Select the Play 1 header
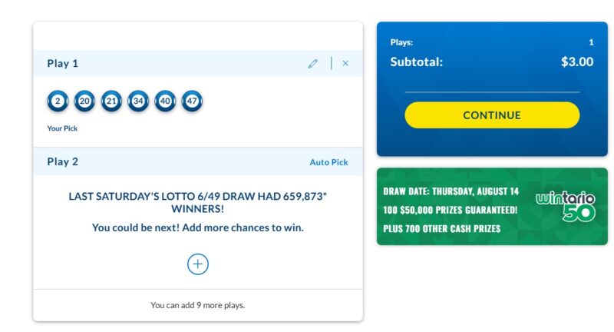Image resolution: width=614 pixels, height=332 pixels. pos(63,64)
